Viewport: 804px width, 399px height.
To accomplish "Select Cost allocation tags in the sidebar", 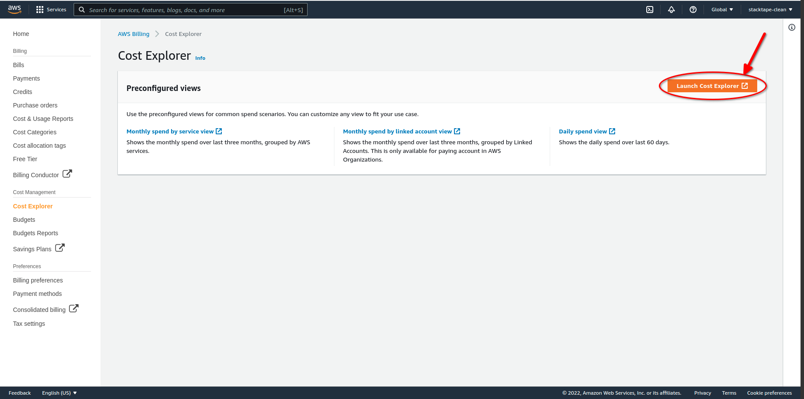I will click(39, 146).
